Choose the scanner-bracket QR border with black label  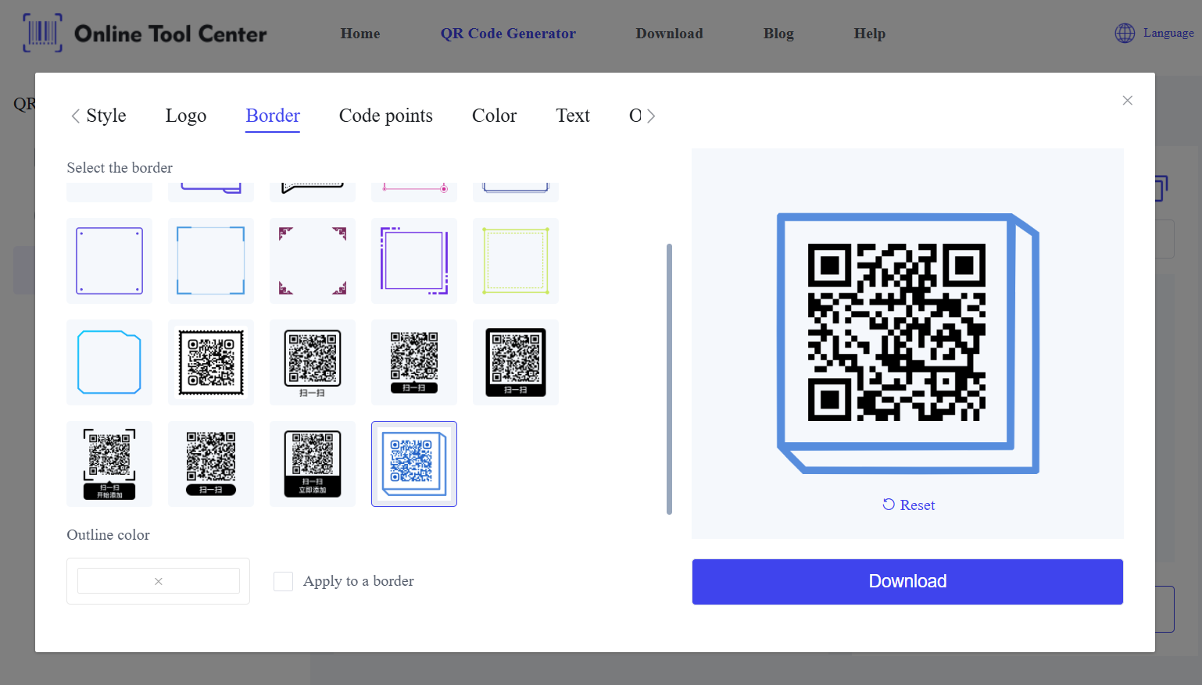point(109,464)
